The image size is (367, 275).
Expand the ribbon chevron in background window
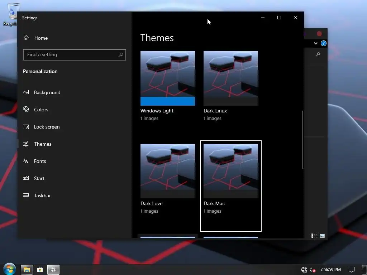pyautogui.click(x=315, y=43)
